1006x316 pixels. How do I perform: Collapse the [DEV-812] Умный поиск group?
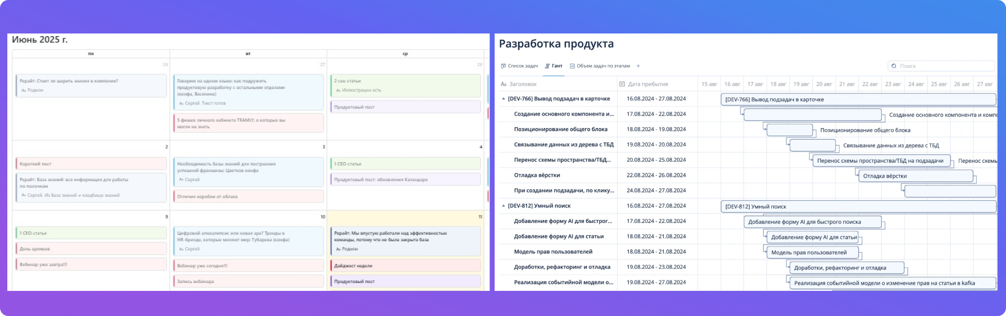504,206
